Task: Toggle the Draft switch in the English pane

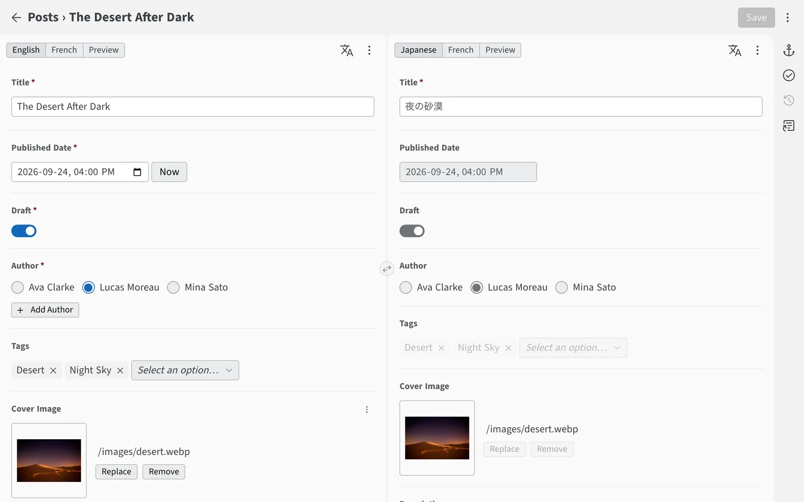Action: pos(24,231)
